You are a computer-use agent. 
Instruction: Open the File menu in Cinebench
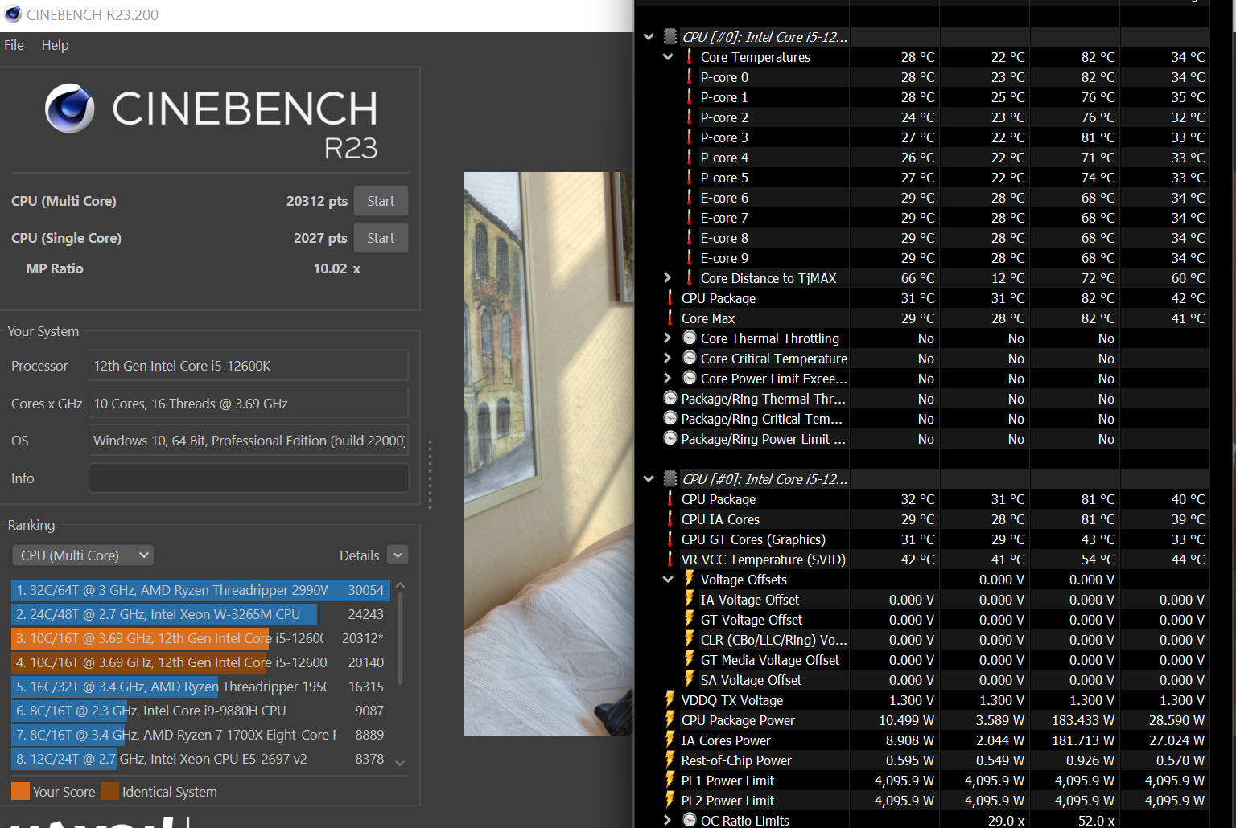pyautogui.click(x=14, y=45)
